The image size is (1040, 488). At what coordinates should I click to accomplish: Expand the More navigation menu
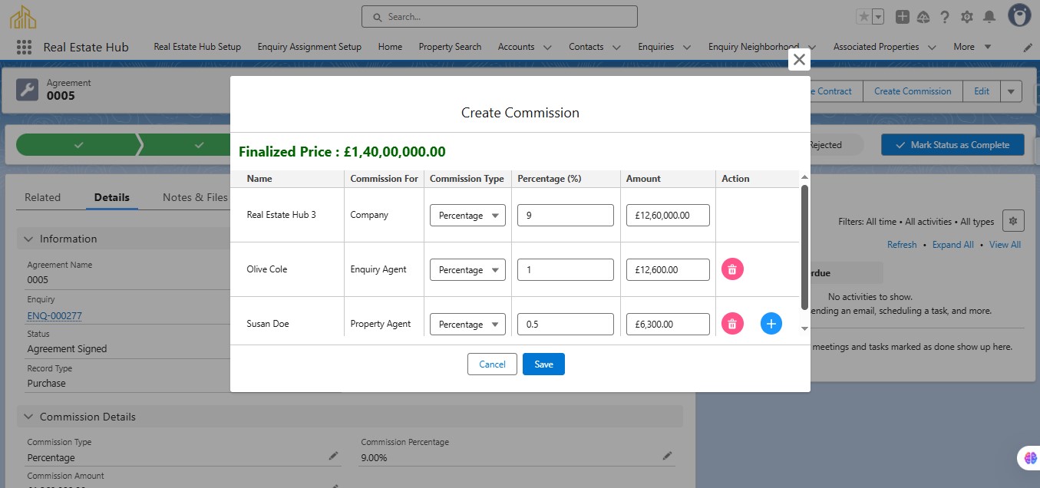pos(972,47)
